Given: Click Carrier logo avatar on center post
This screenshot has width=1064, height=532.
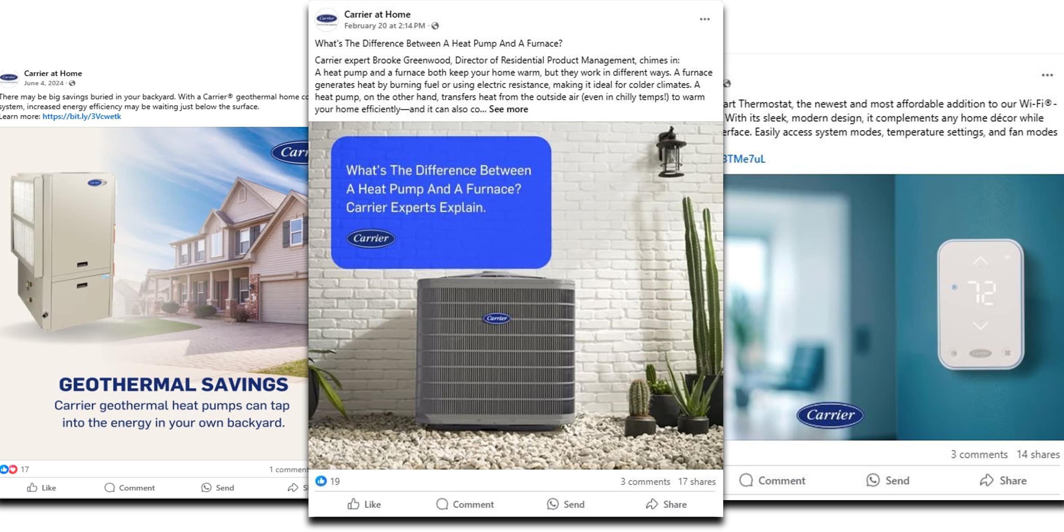Looking at the screenshot, I should click(326, 20).
